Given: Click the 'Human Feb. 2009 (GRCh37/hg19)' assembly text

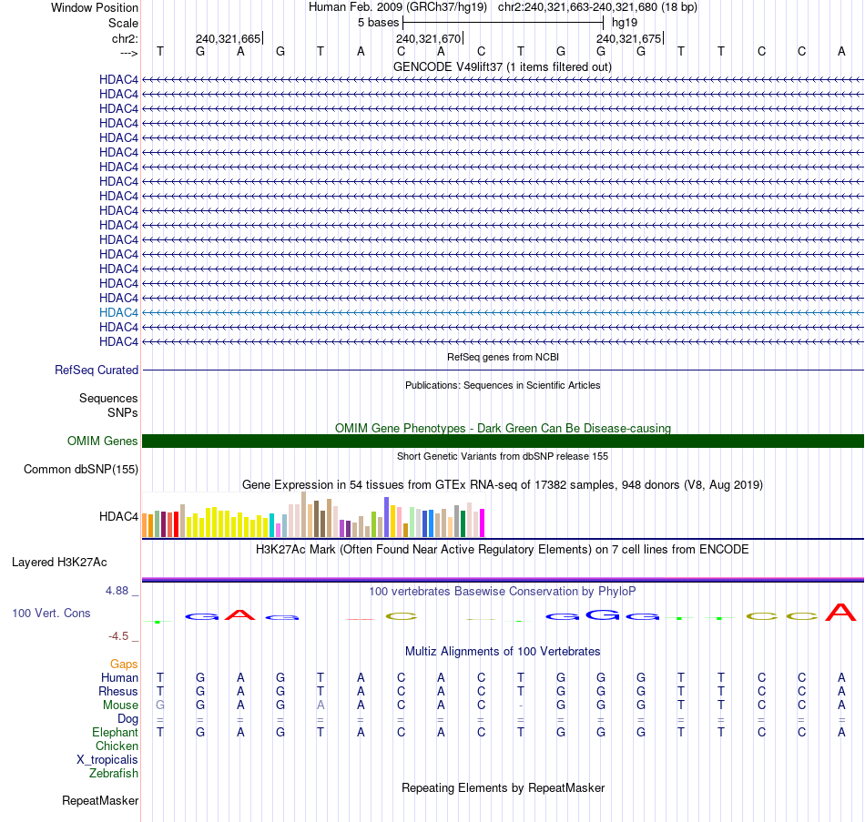Looking at the screenshot, I should point(398,7).
